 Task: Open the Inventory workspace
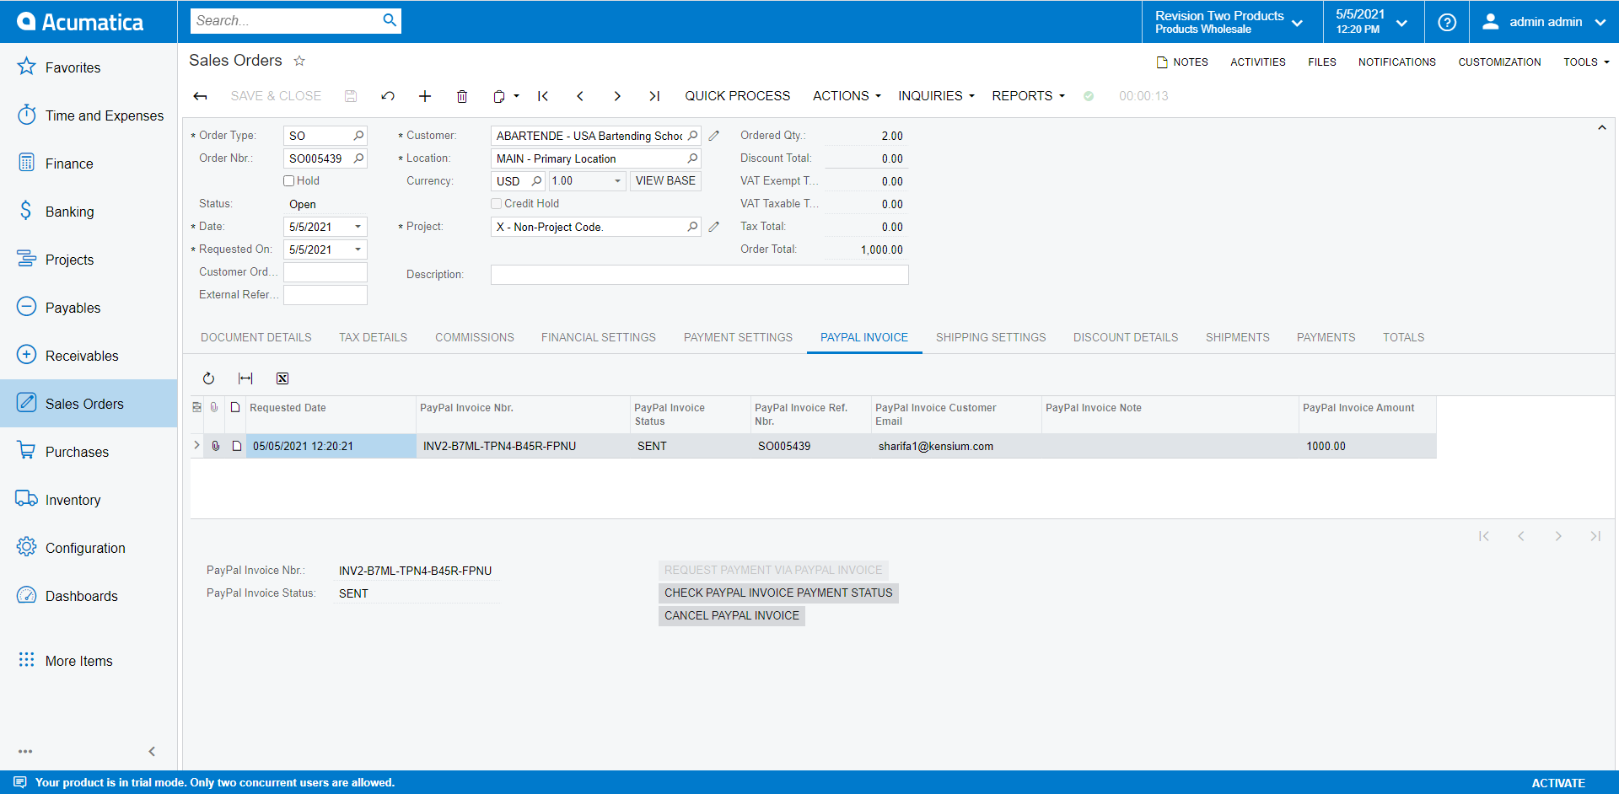pyautogui.click(x=89, y=500)
